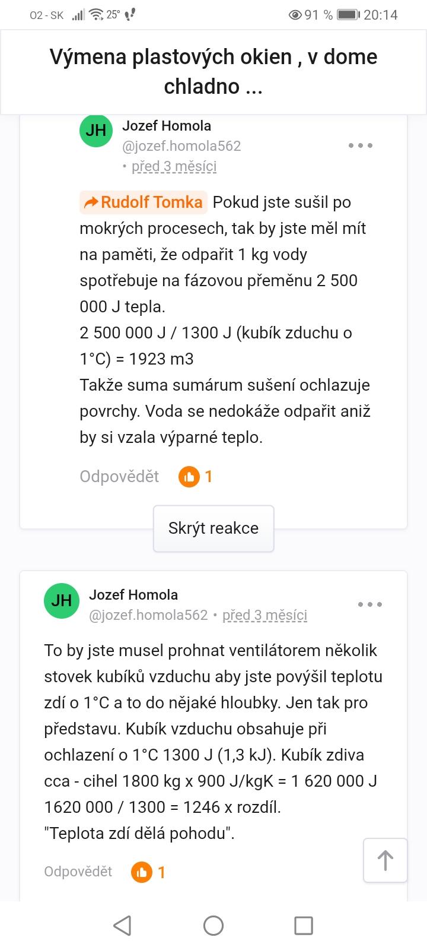Collapse replies with Skrýt reakce
This screenshot has width=427, height=950.
(x=213, y=528)
